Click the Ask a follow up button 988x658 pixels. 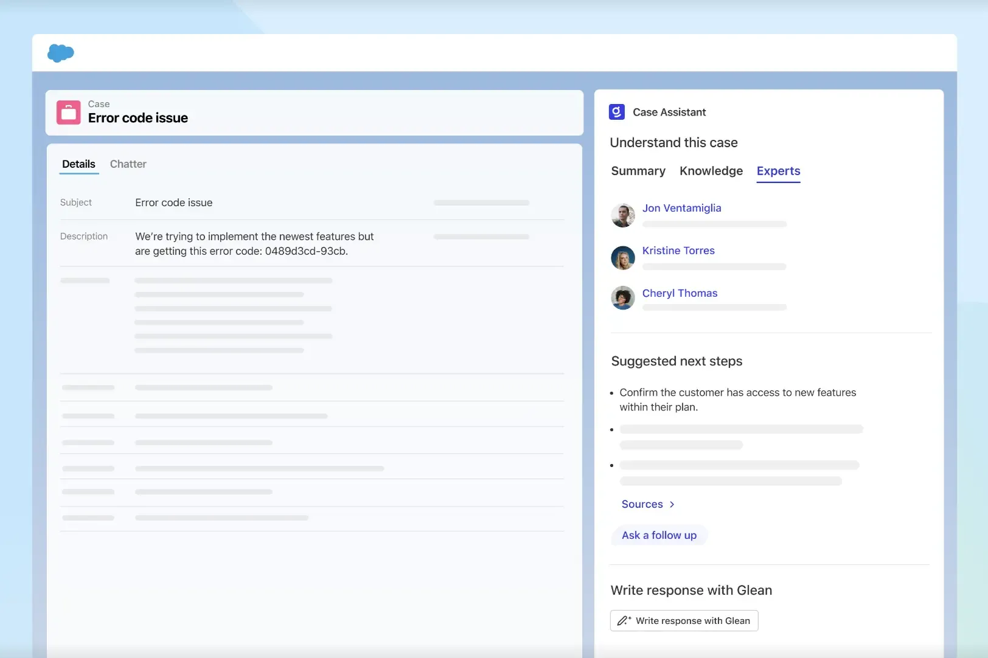pyautogui.click(x=659, y=535)
